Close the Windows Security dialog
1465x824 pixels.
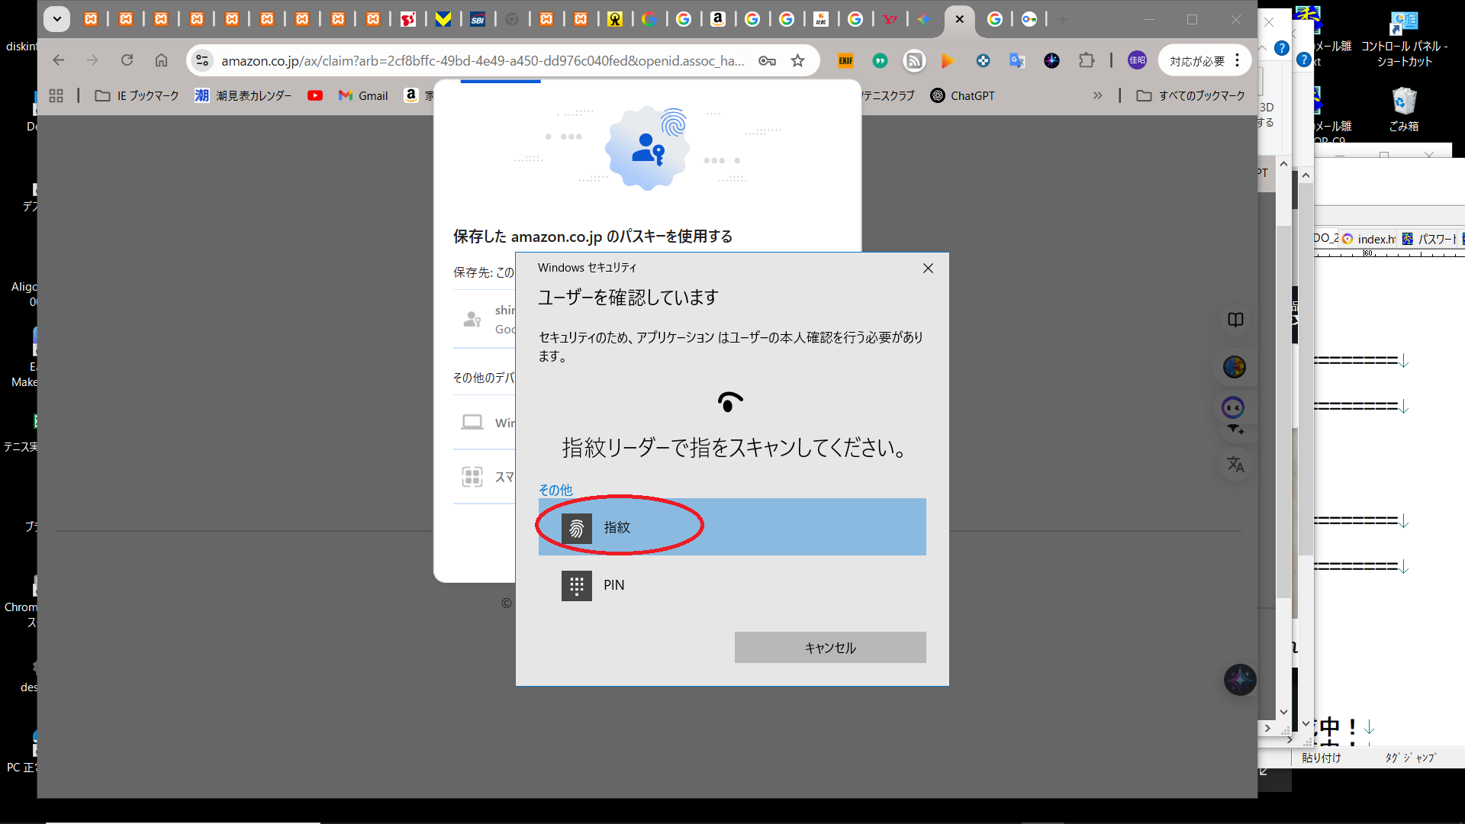point(928,268)
